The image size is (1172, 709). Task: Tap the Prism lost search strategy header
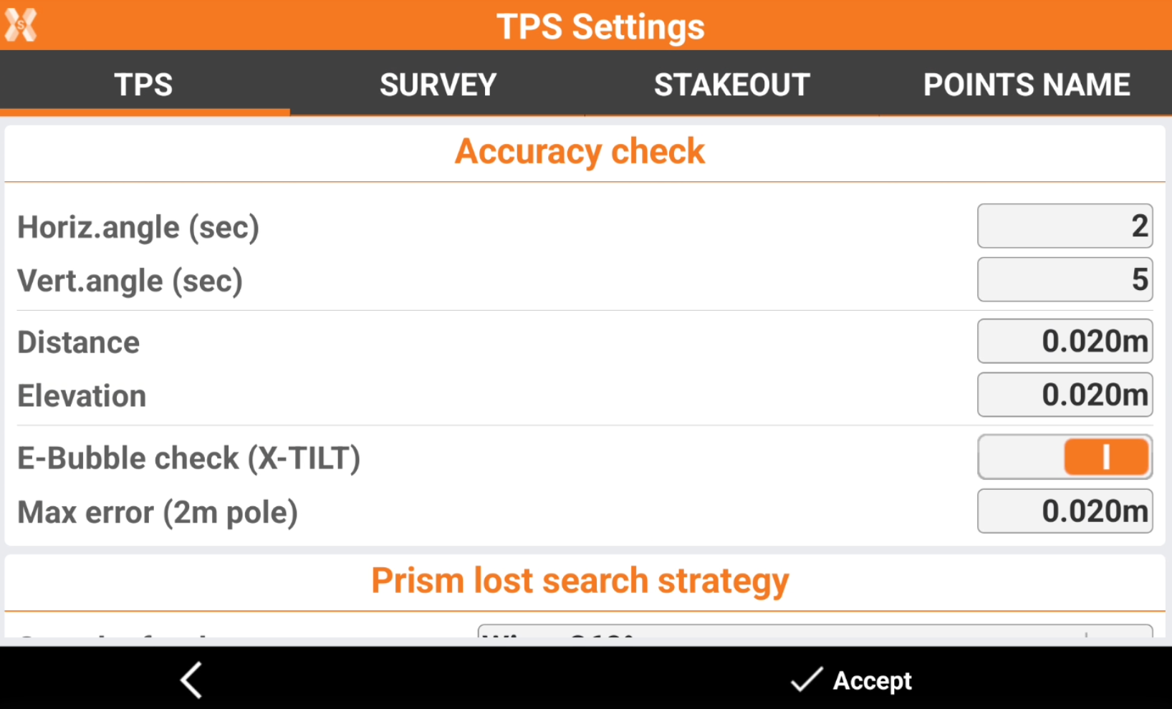[x=580, y=581]
